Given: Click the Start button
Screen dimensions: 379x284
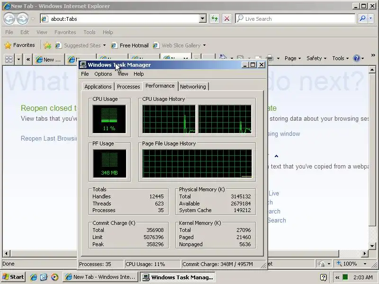Looking at the screenshot, I should point(13,277).
